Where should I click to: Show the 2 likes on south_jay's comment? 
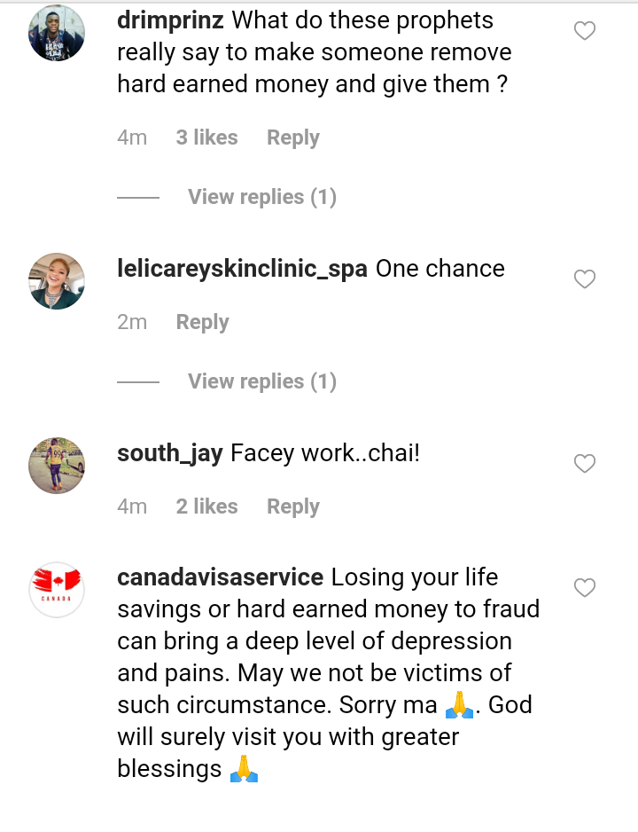206,507
